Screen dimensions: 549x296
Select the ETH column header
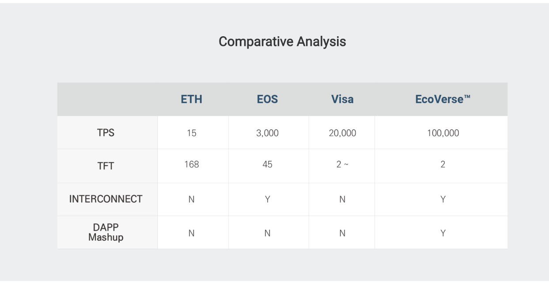coord(192,99)
